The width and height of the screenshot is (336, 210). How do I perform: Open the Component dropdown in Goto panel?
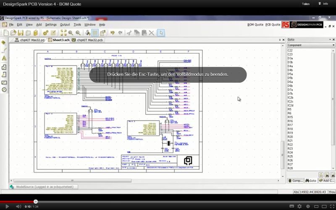310,45
